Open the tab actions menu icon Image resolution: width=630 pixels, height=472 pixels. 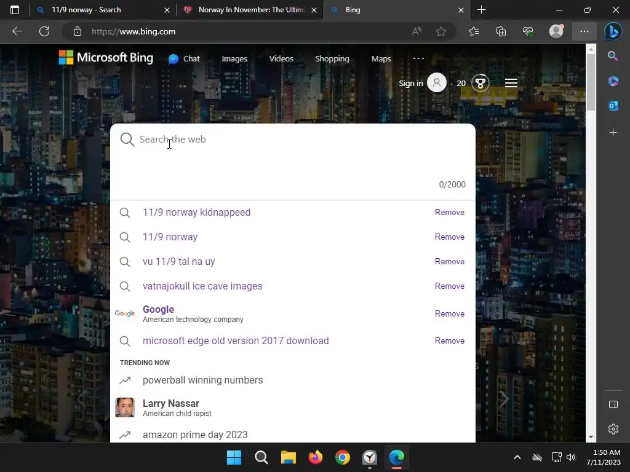(15, 10)
